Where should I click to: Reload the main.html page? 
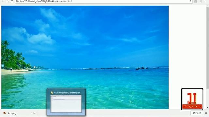(12, 1)
